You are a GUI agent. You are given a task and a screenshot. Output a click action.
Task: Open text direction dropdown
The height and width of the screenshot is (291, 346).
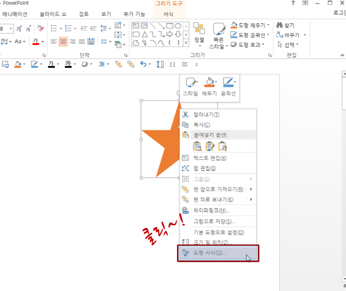[120, 25]
